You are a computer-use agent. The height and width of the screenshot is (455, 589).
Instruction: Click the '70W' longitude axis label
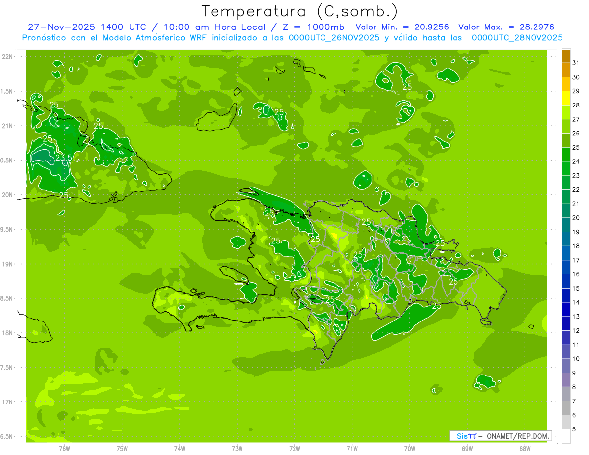click(x=409, y=448)
